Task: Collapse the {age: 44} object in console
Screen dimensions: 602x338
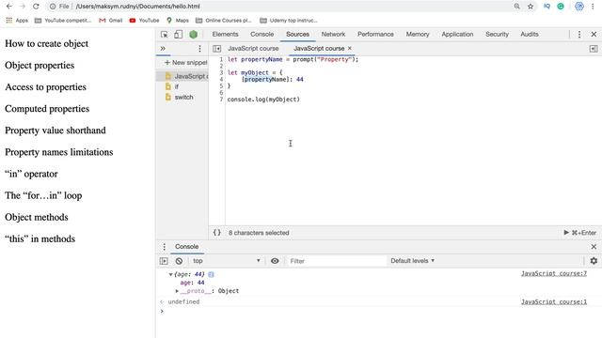Action: [170, 274]
